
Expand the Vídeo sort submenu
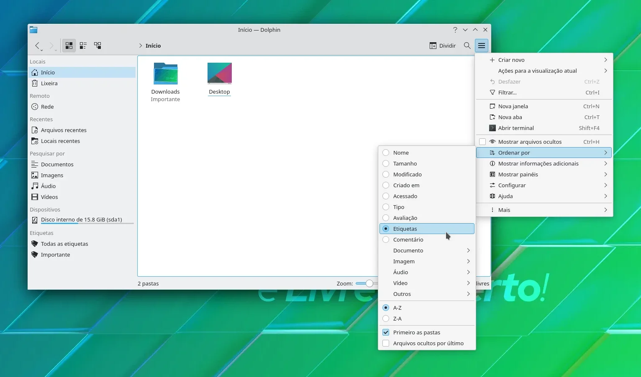tap(427, 283)
